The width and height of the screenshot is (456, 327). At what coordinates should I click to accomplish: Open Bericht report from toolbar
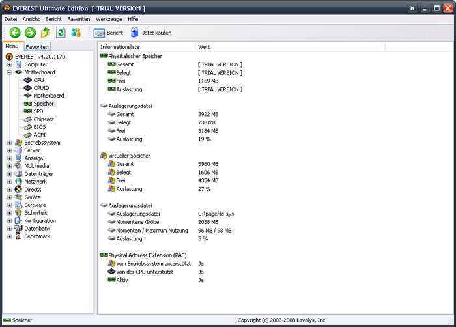[108, 33]
